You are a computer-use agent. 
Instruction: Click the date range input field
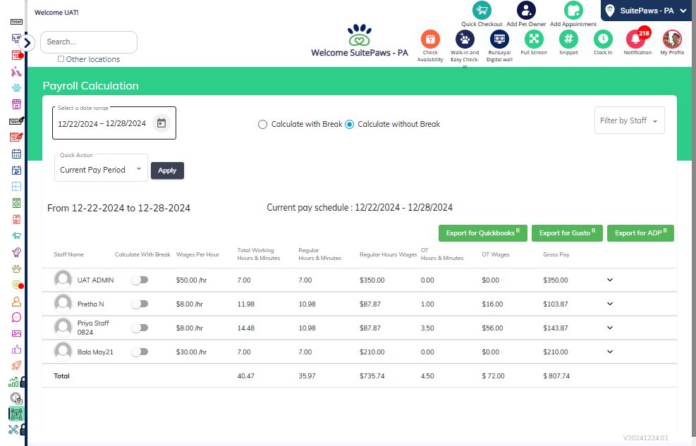point(114,123)
